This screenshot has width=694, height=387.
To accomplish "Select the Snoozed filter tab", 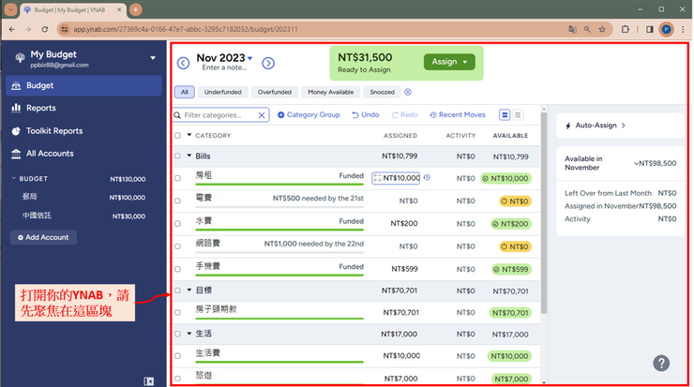I will click(382, 92).
